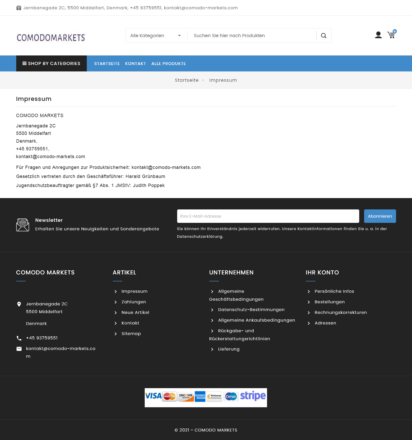This screenshot has width=412, height=440.
Task: Open Allgemeine Ankaufsbedingungen link
Action: click(x=256, y=320)
